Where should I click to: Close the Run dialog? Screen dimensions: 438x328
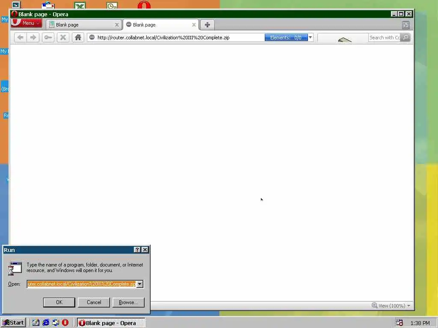click(x=145, y=249)
